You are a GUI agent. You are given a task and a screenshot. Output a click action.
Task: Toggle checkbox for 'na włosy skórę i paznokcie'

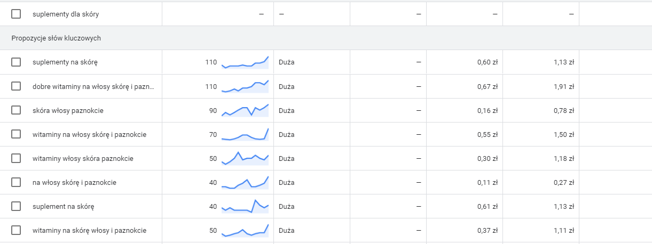pos(16,182)
